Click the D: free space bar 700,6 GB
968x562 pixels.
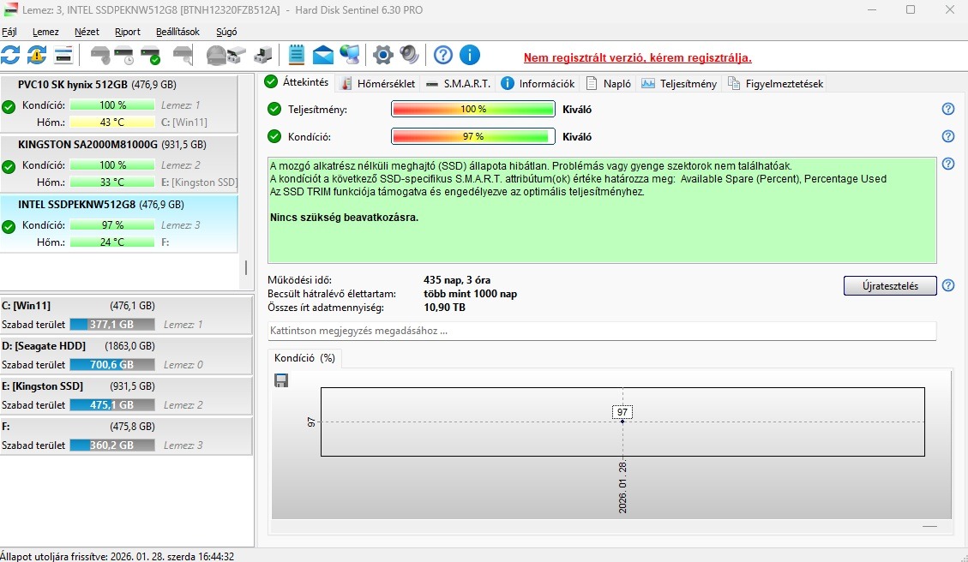click(x=111, y=365)
